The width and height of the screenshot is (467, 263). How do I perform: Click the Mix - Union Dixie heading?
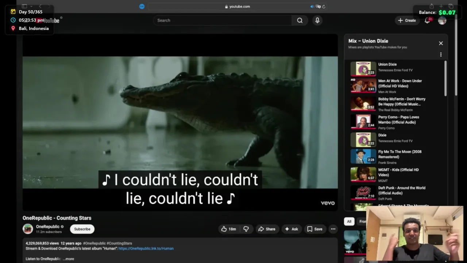368,41
